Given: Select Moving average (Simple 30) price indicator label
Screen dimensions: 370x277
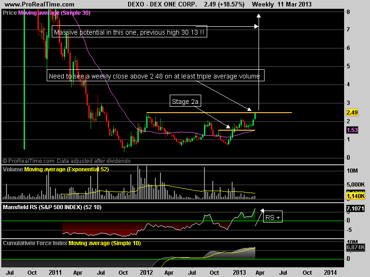Looking at the screenshot, I should click(54, 13).
